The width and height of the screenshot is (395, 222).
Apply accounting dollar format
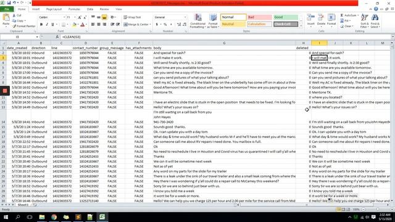point(157,25)
